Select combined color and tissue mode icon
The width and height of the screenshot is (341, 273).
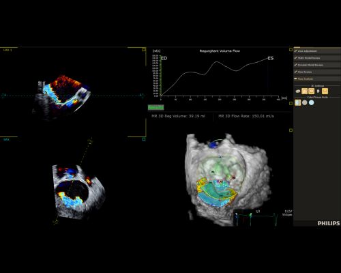(297, 102)
